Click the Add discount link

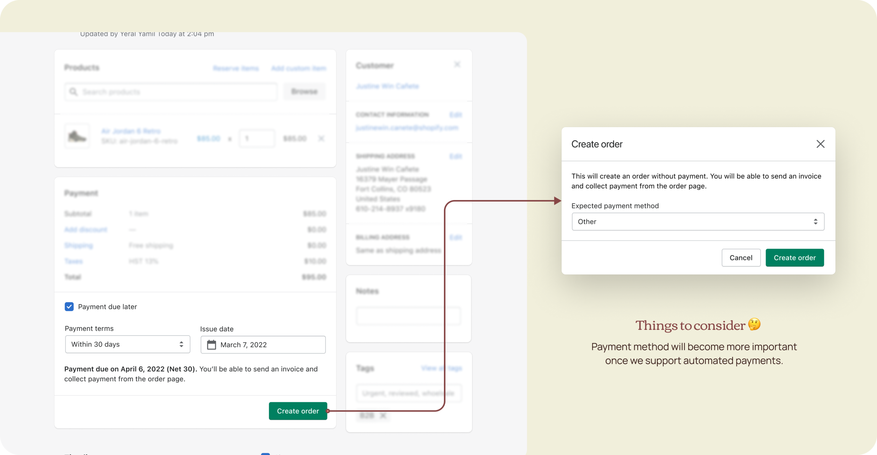(x=86, y=230)
